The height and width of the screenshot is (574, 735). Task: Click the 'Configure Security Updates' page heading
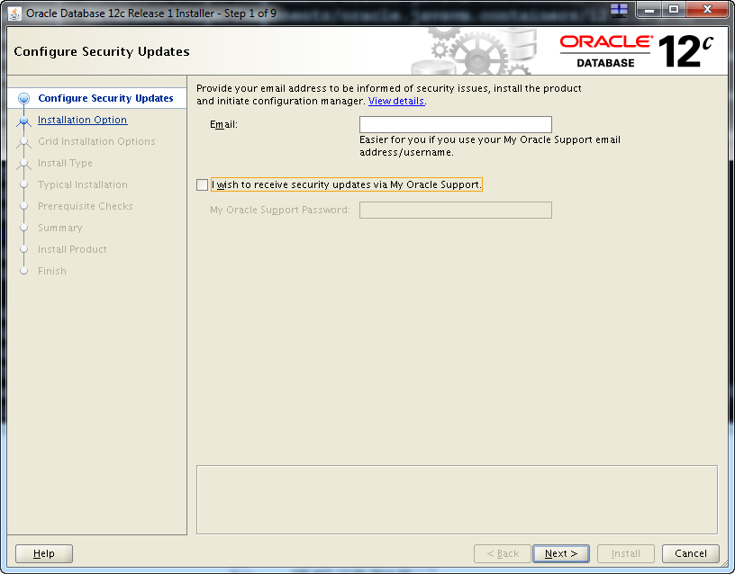click(102, 51)
